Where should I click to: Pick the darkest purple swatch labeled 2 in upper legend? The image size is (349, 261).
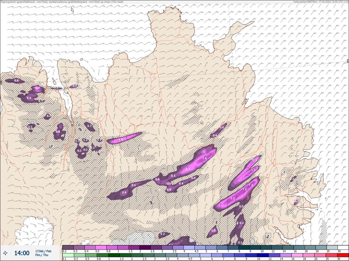pyautogui.click(x=145, y=247)
